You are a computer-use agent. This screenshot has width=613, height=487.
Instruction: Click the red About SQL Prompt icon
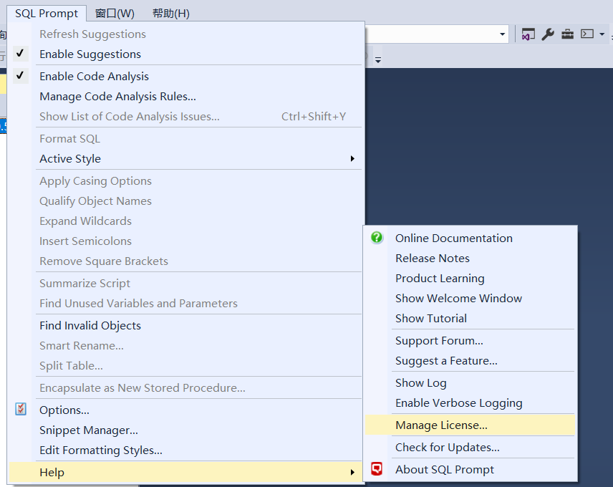377,469
